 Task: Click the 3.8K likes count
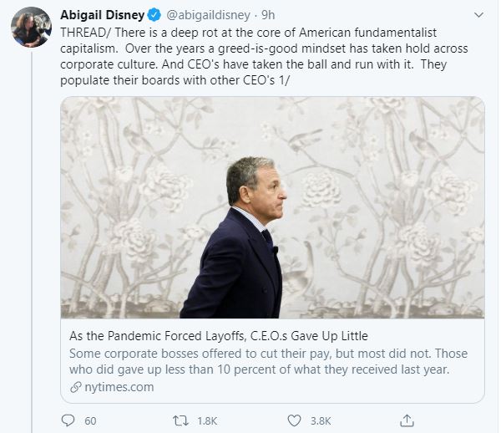pyautogui.click(x=320, y=420)
